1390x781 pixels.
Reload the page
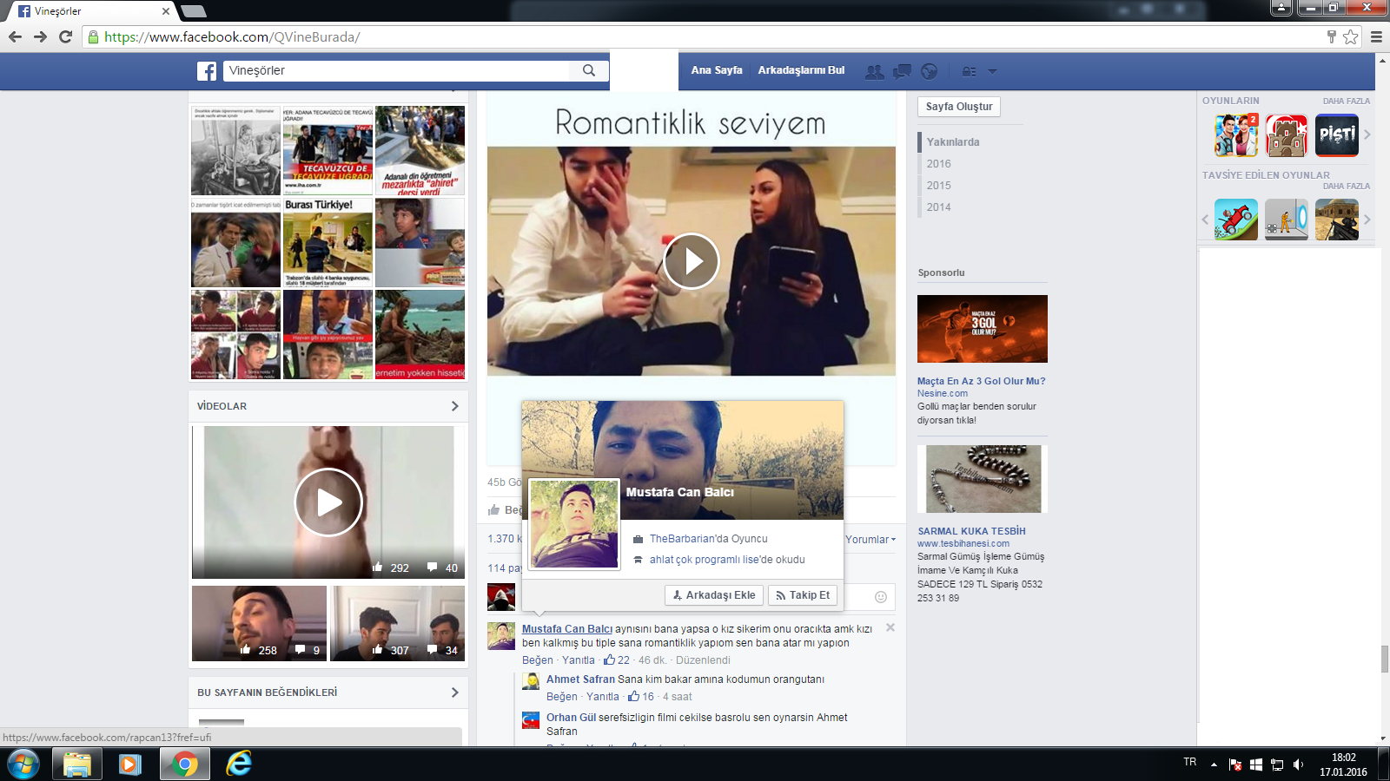click(65, 36)
